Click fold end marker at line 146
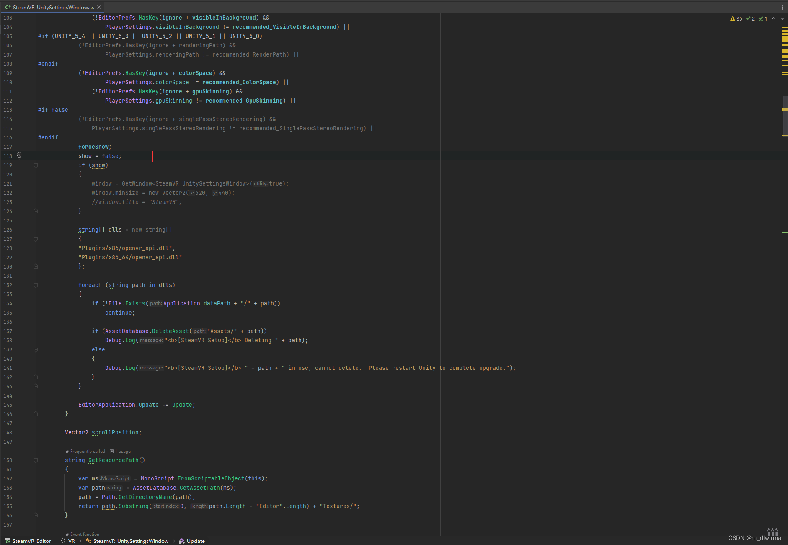Viewport: 788px width, 545px height. point(36,414)
